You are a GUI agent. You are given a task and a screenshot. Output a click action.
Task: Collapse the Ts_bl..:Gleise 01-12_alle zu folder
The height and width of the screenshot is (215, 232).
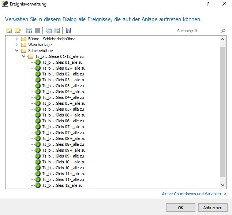23,56
